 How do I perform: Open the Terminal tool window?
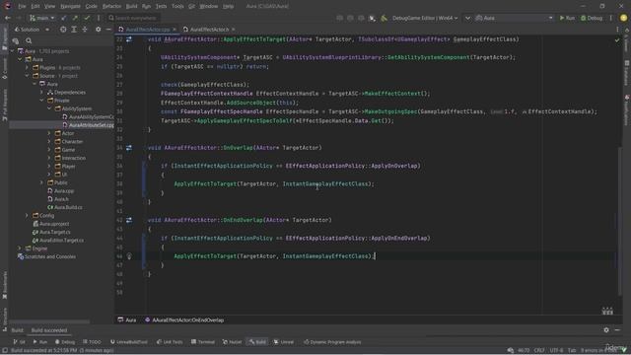203,342
